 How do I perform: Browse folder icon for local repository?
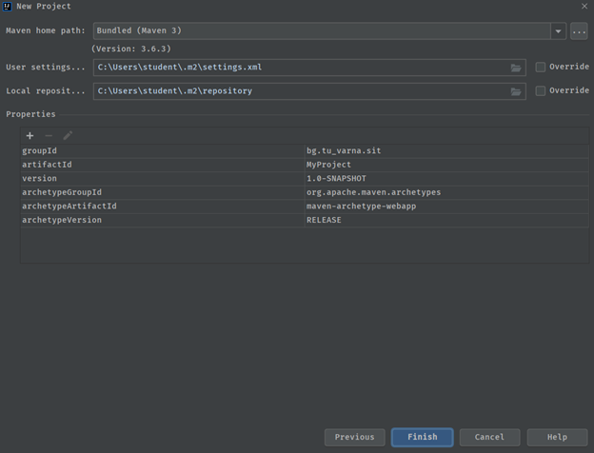(516, 91)
